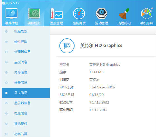Click driver version 9.17.10.2932
156x137 pixels.
[x=99, y=102]
